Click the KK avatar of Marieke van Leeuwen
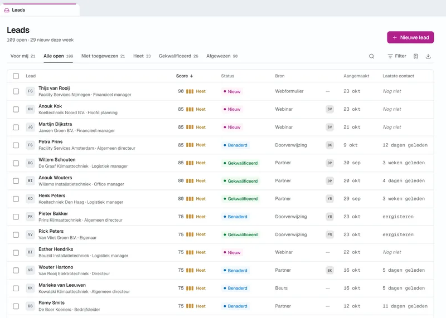The width and height of the screenshot is (446, 318). tap(31, 288)
